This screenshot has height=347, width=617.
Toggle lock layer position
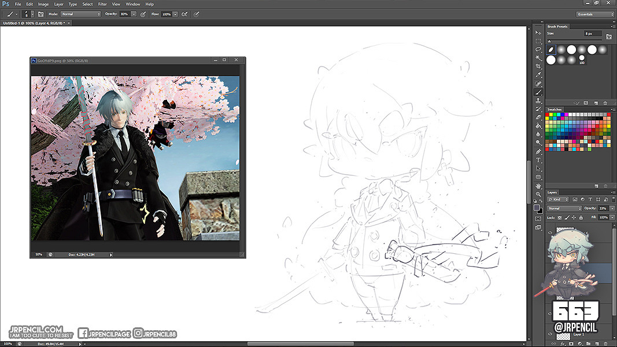pyautogui.click(x=574, y=217)
